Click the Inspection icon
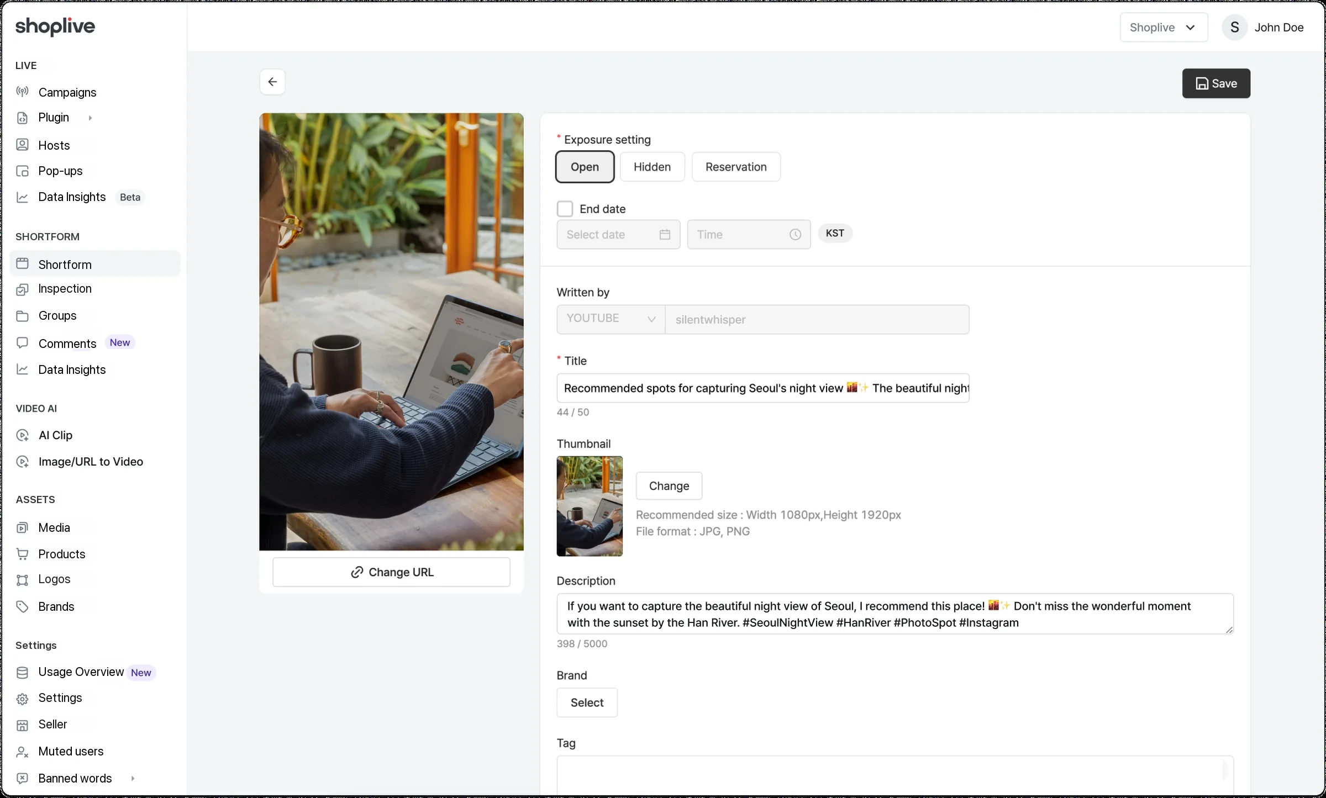Image resolution: width=1326 pixels, height=798 pixels. 22,289
